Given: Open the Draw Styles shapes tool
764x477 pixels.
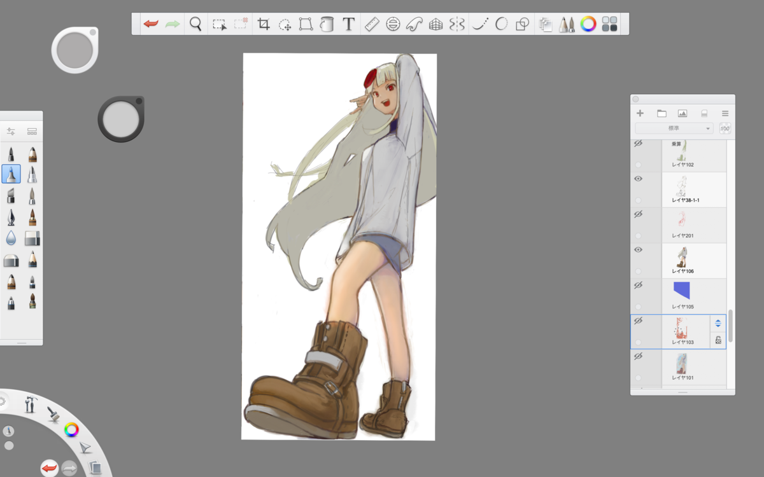Looking at the screenshot, I should (x=522, y=24).
